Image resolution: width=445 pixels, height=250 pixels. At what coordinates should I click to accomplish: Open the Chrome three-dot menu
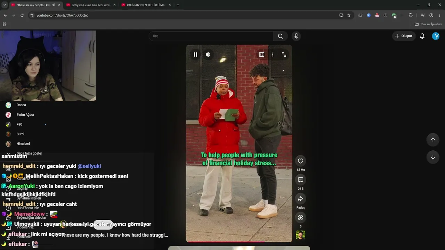click(x=440, y=15)
